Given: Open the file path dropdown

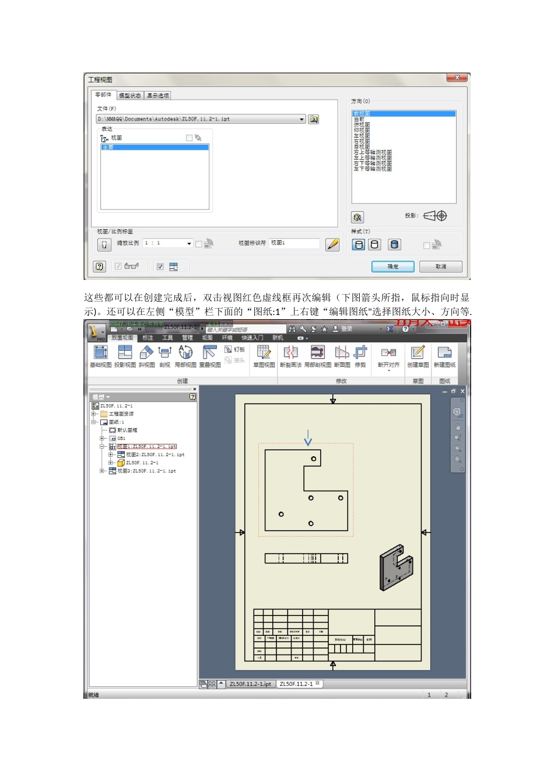Looking at the screenshot, I should [302, 119].
